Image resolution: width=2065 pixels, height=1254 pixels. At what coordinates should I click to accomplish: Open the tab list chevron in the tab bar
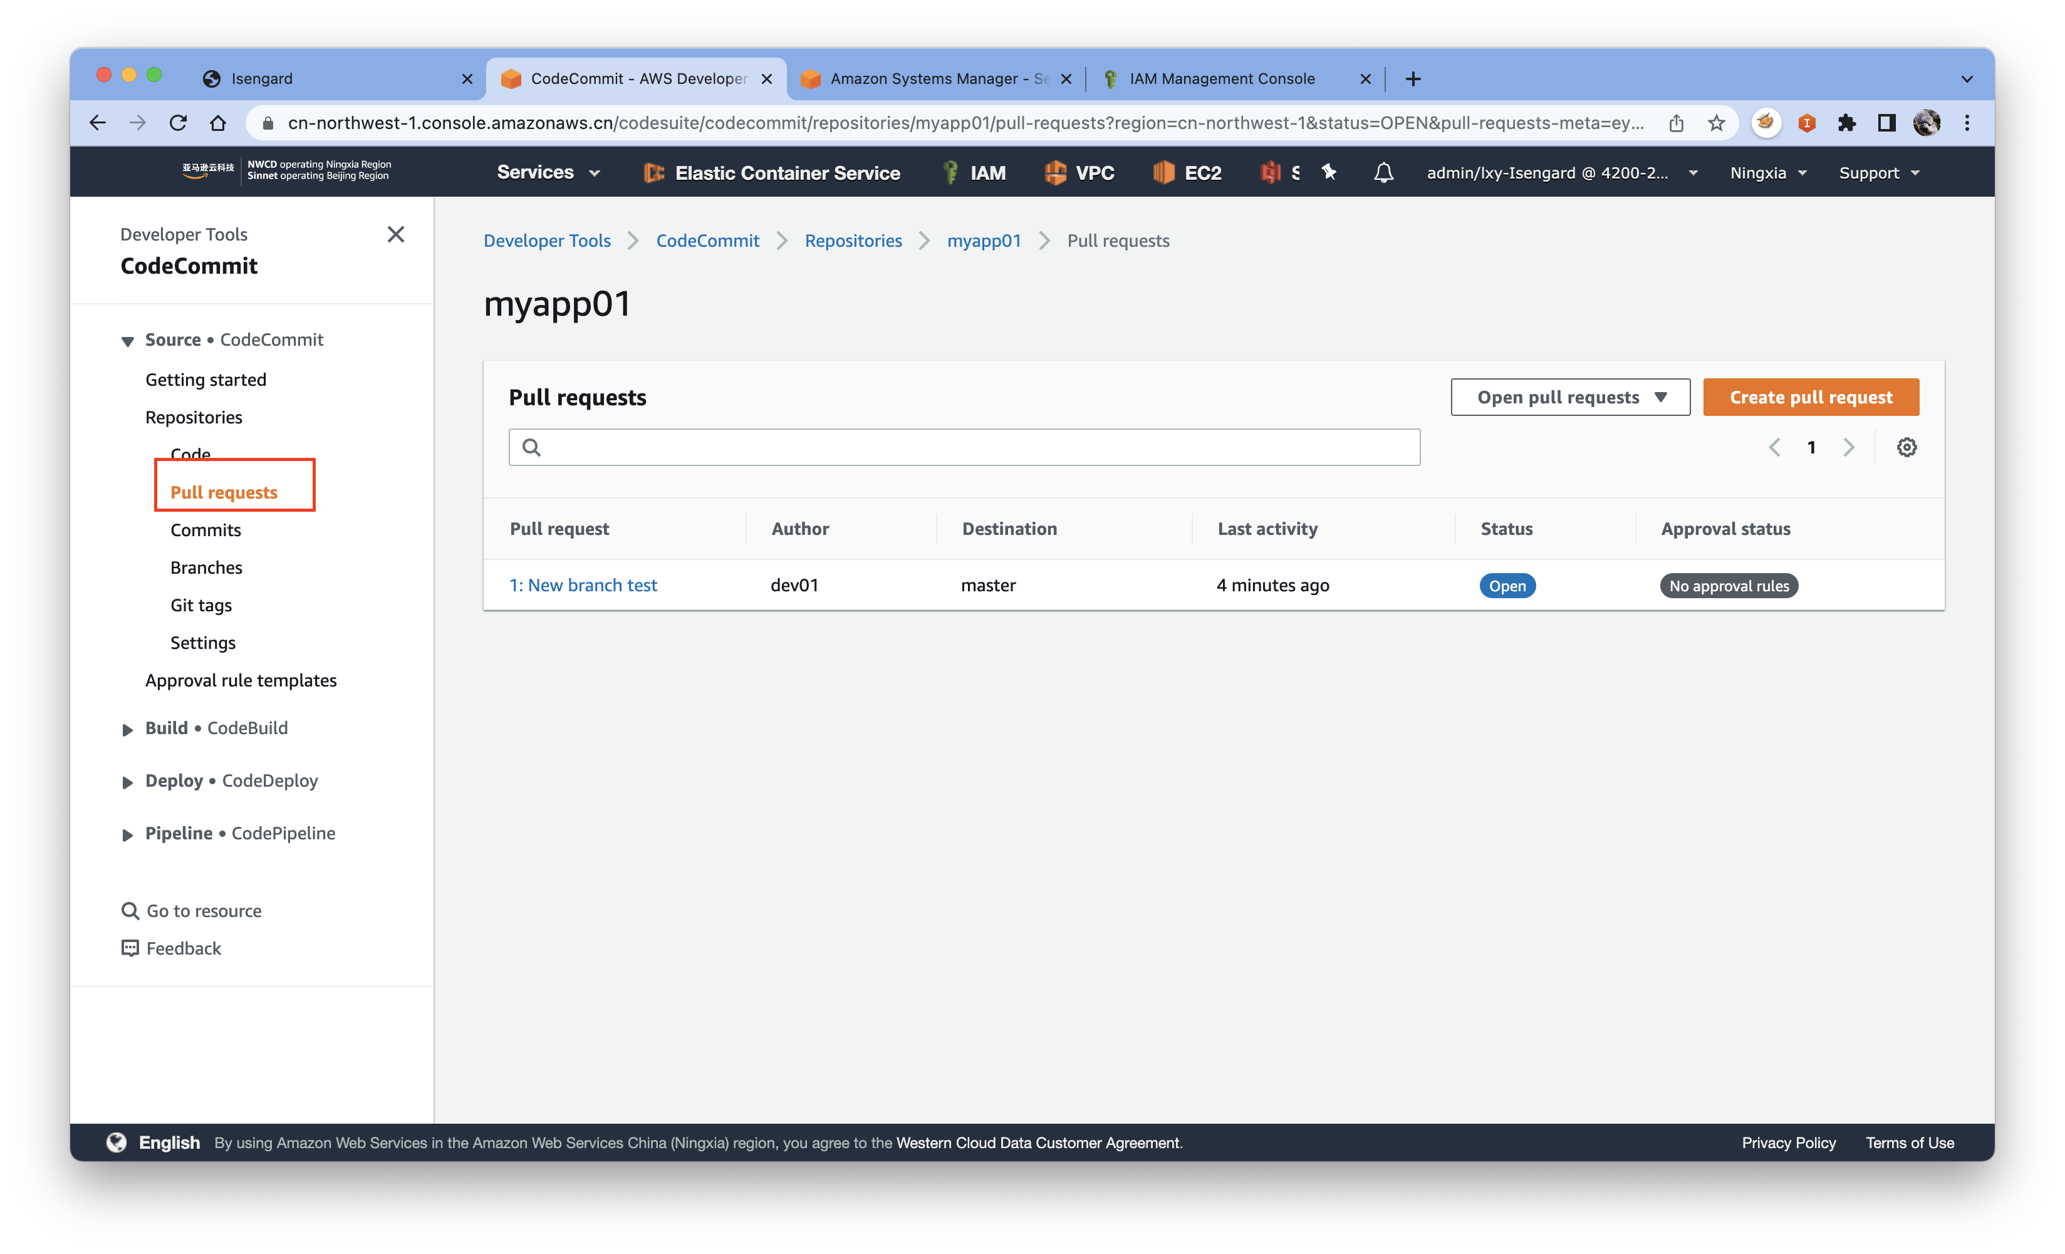[x=1967, y=79]
